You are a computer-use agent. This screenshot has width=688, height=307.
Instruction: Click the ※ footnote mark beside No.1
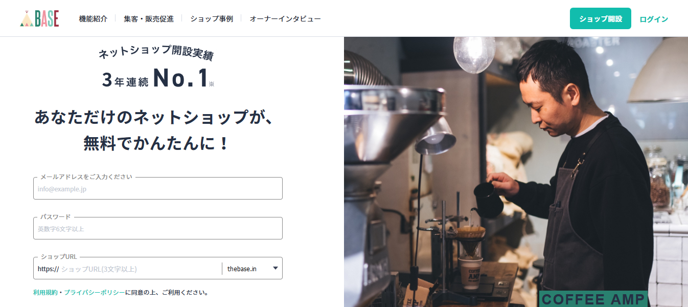point(212,84)
